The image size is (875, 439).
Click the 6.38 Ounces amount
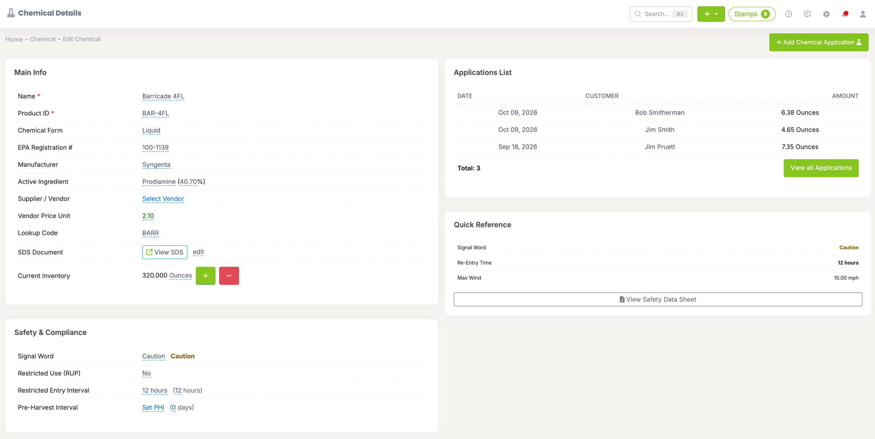800,113
